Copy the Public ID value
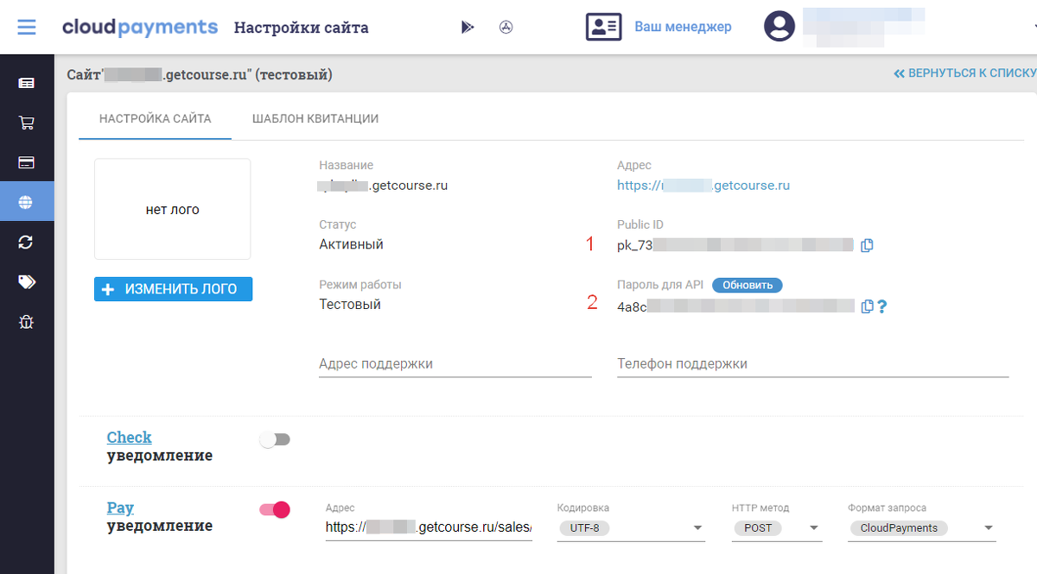The image size is (1037, 574). [x=867, y=245]
